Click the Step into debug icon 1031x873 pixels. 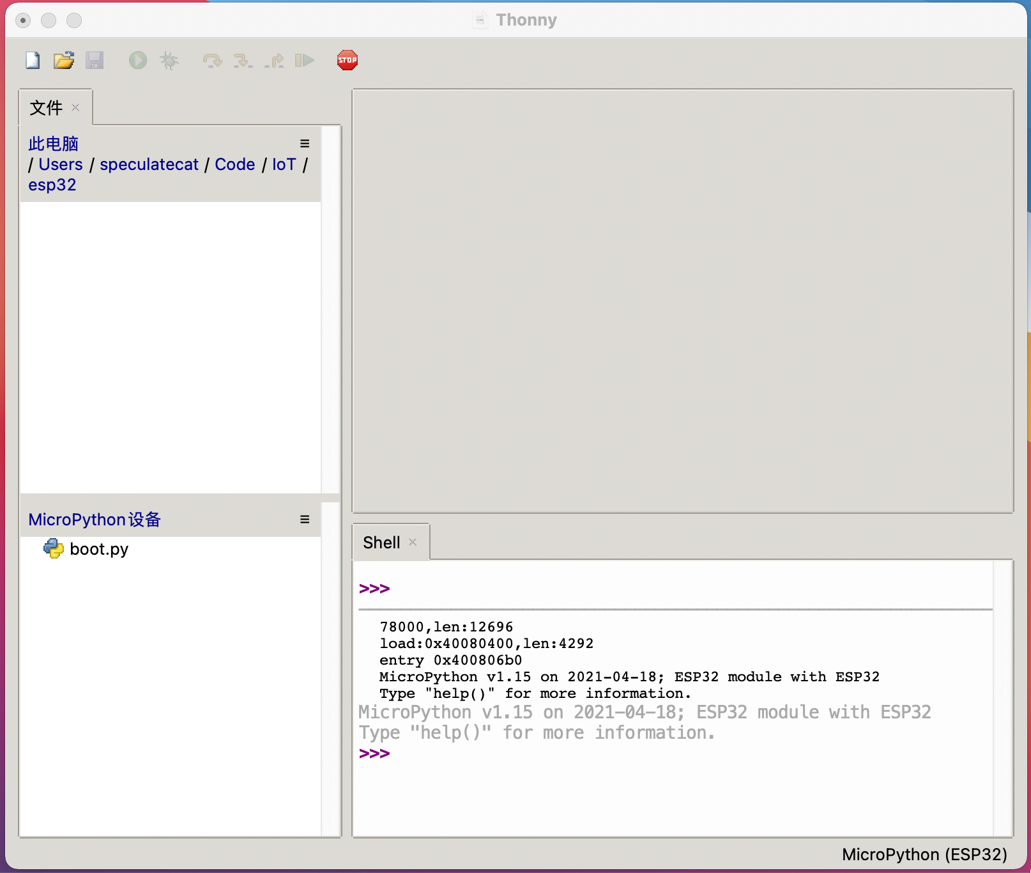243,59
